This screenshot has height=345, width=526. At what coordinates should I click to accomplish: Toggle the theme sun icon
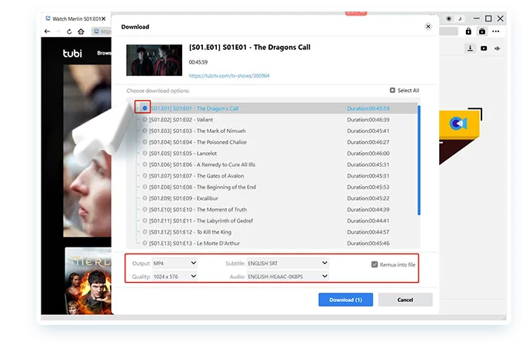pyautogui.click(x=449, y=18)
